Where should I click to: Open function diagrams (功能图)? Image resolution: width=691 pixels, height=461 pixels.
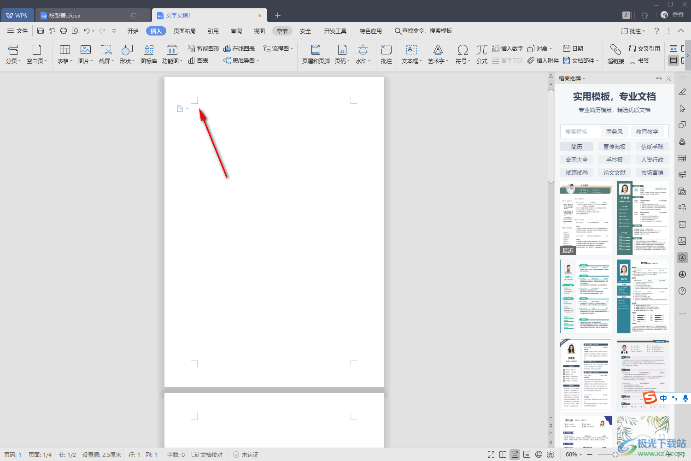(172, 54)
